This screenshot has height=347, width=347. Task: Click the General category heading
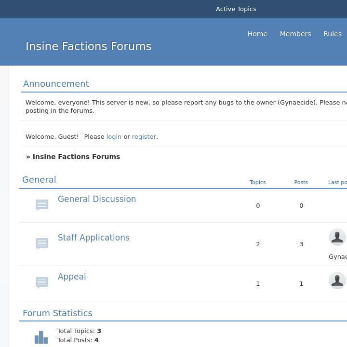point(39,180)
